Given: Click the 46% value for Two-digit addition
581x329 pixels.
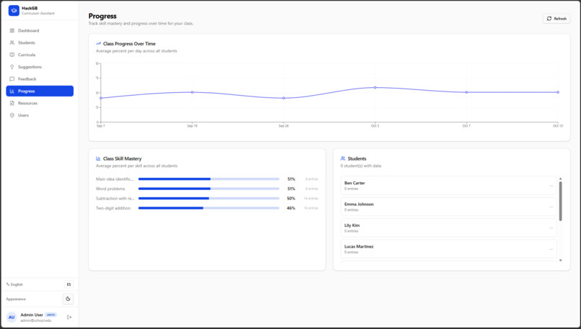Looking at the screenshot, I should (291, 208).
